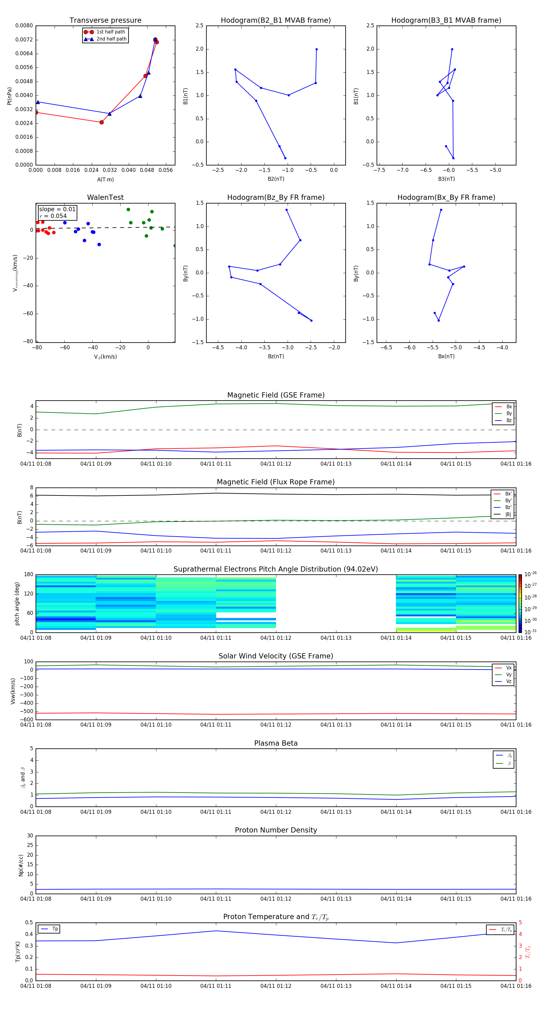
Task: Click the 'Plasma Beta' plot title
Action: click(276, 743)
